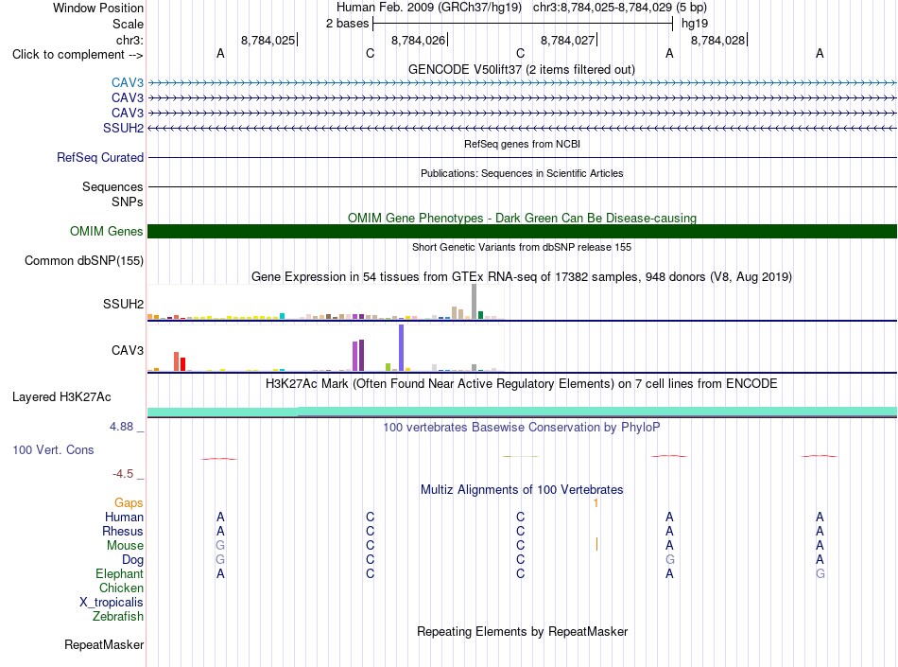Select the Human alignment row label
The height and width of the screenshot is (667, 898).
(124, 518)
